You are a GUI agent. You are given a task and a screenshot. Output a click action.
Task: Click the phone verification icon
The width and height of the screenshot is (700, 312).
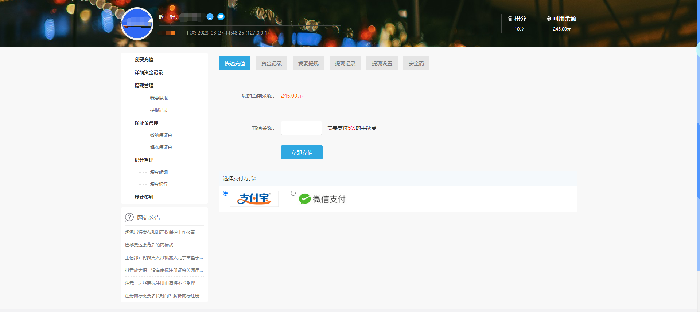[210, 17]
